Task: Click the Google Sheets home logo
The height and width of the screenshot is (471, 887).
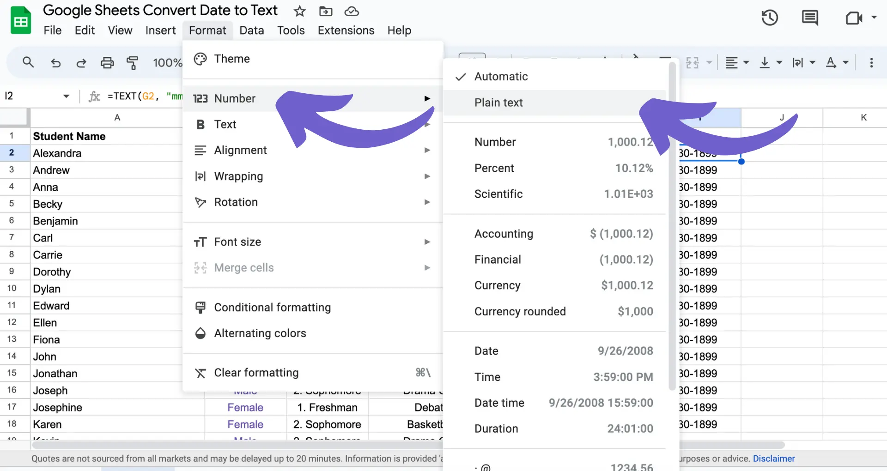Action: click(21, 20)
